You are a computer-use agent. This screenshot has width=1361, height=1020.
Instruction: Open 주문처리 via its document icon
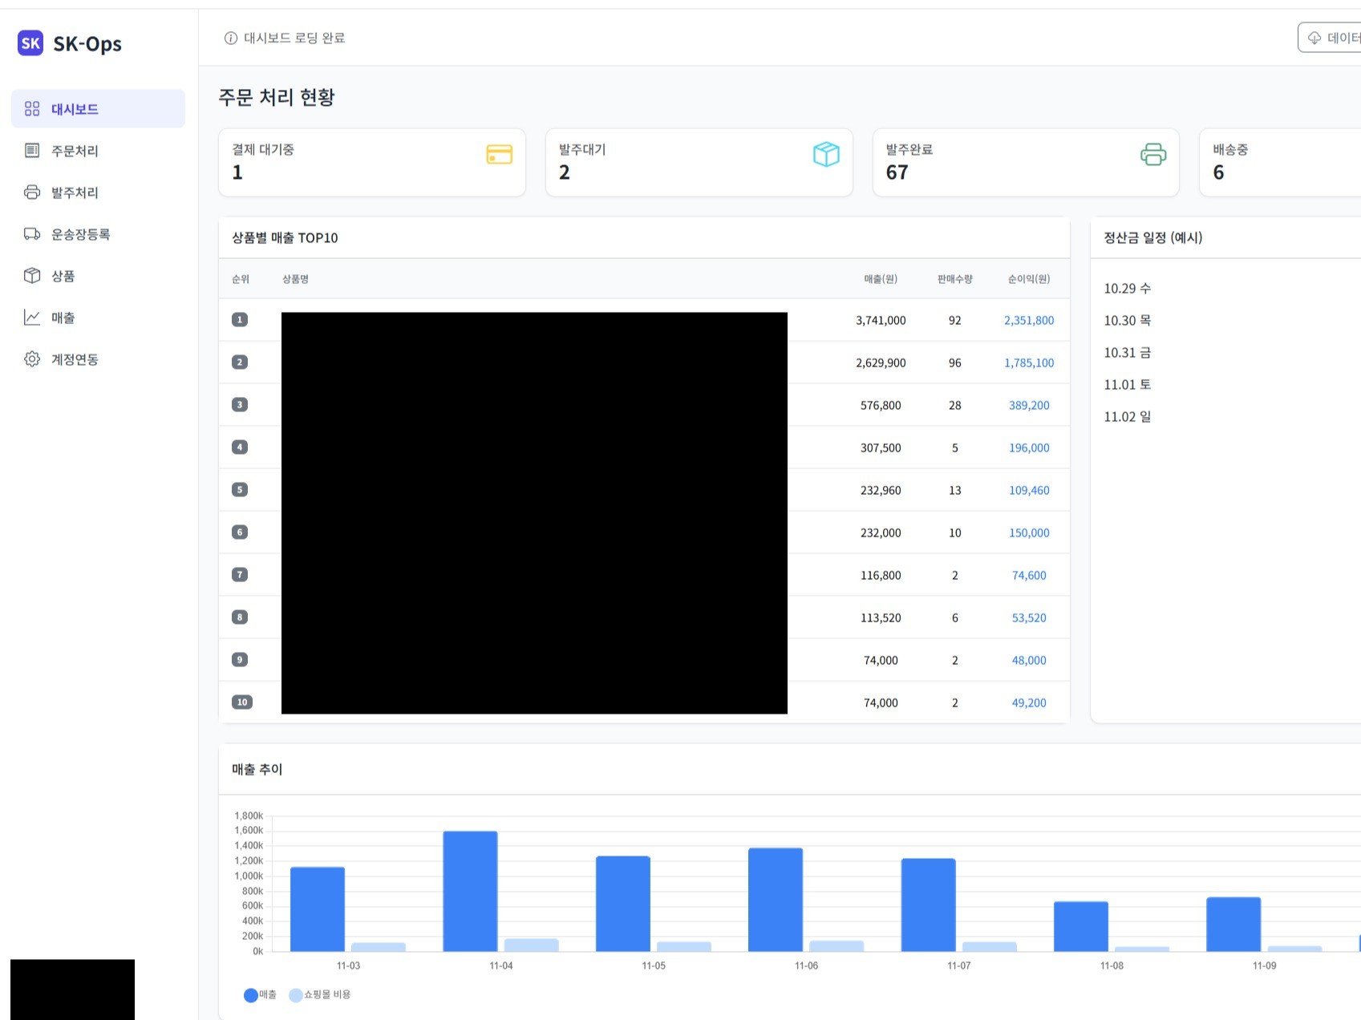coord(32,151)
